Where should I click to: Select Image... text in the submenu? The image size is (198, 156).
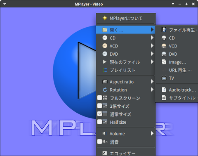pyautogui.click(x=177, y=62)
